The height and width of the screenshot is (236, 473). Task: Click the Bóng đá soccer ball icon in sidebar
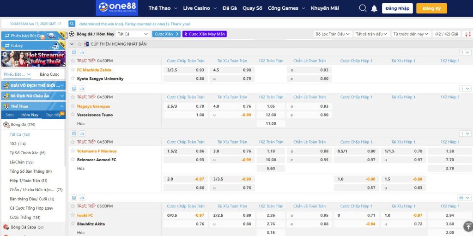tap(6, 124)
